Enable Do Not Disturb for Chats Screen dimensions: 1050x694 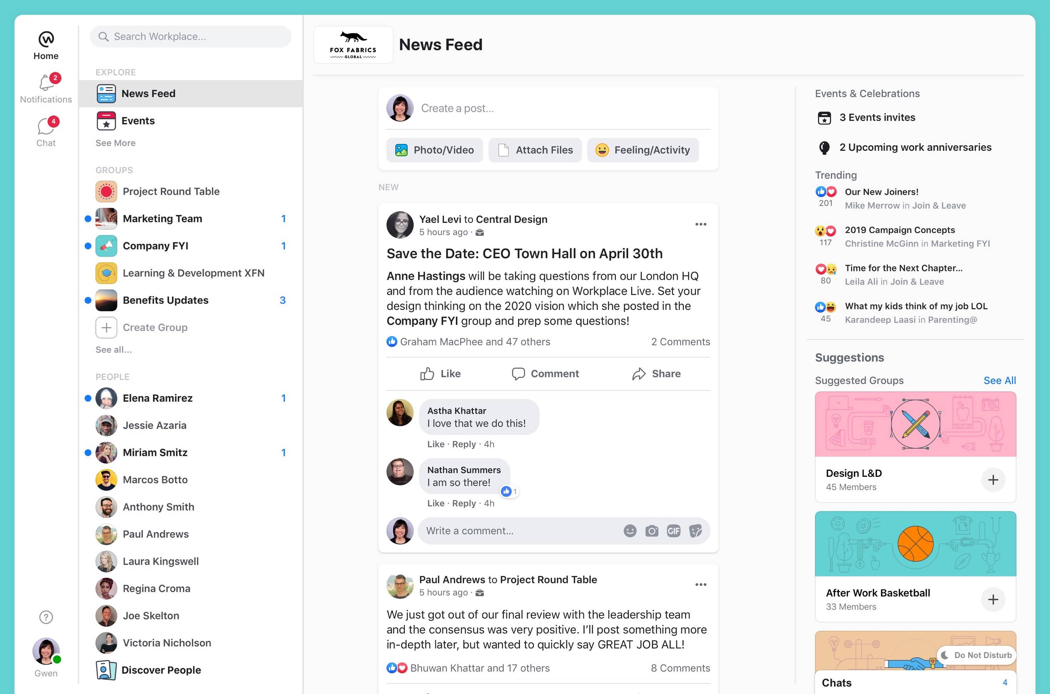pyautogui.click(x=976, y=655)
